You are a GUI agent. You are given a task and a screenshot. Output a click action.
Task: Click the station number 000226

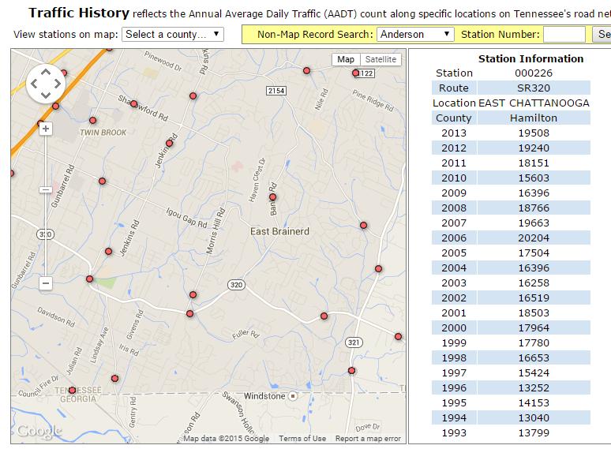(x=534, y=73)
